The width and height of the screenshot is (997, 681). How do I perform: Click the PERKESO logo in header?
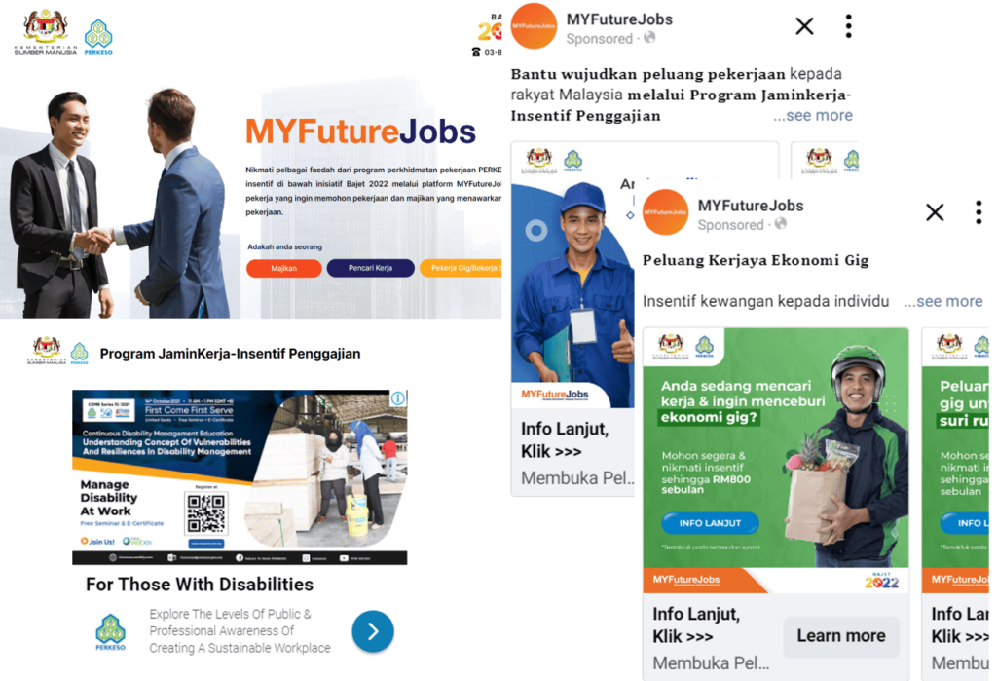click(98, 36)
